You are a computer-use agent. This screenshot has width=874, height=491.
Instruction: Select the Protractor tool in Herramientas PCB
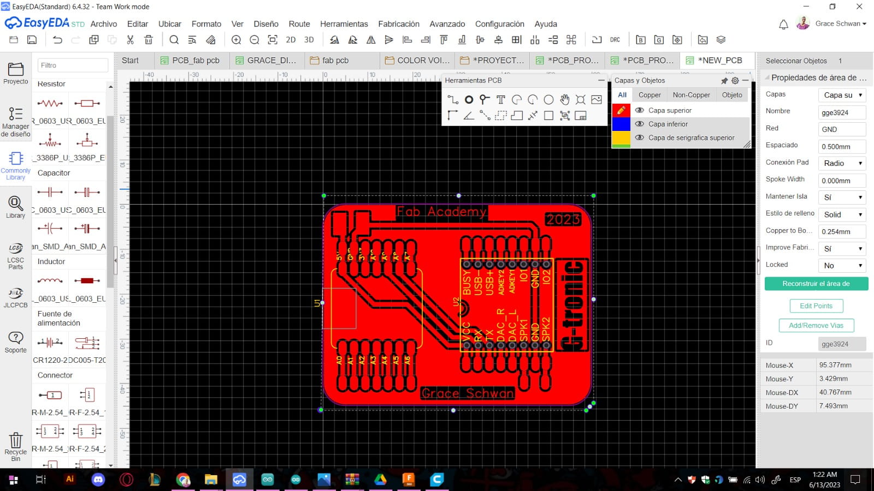[469, 115]
